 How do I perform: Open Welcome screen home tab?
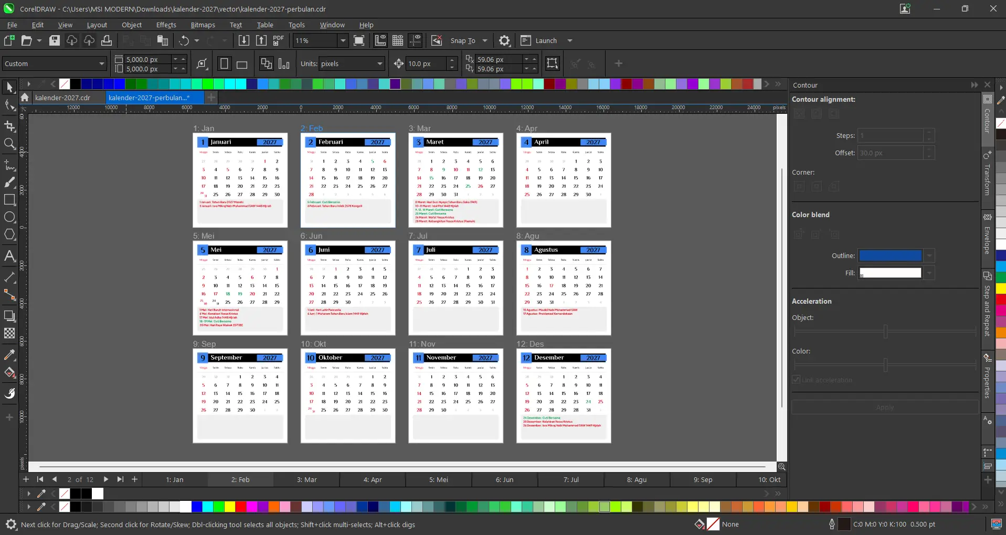pyautogui.click(x=25, y=98)
